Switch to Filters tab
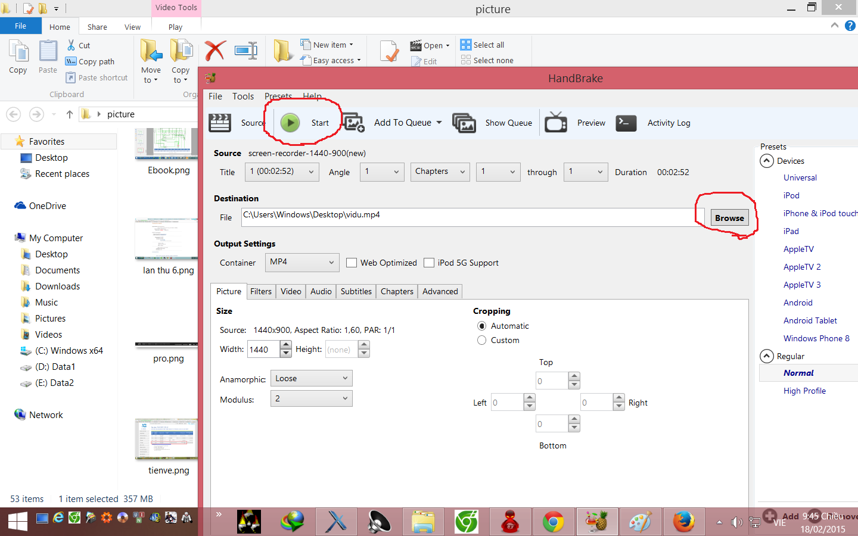The height and width of the screenshot is (536, 858). click(x=261, y=291)
